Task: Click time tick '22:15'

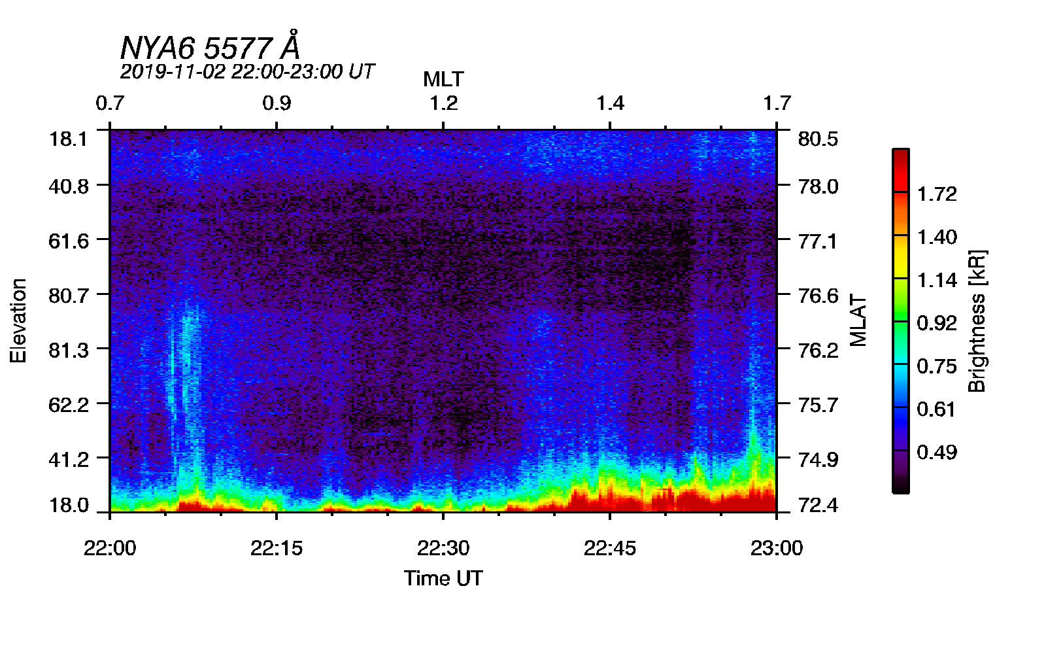Action: tap(277, 548)
